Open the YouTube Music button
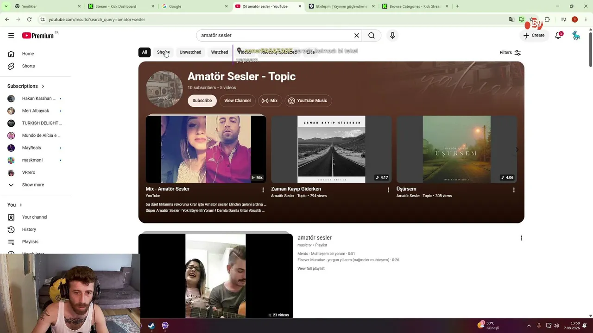 pos(308,101)
